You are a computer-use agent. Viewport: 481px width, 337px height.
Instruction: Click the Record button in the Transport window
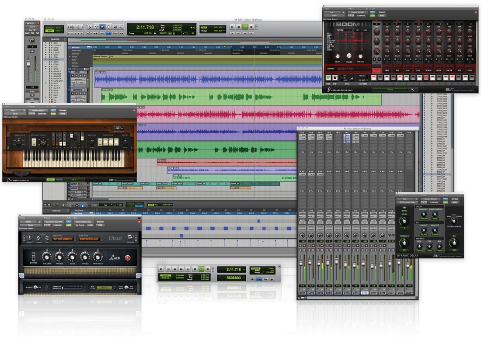(x=208, y=269)
